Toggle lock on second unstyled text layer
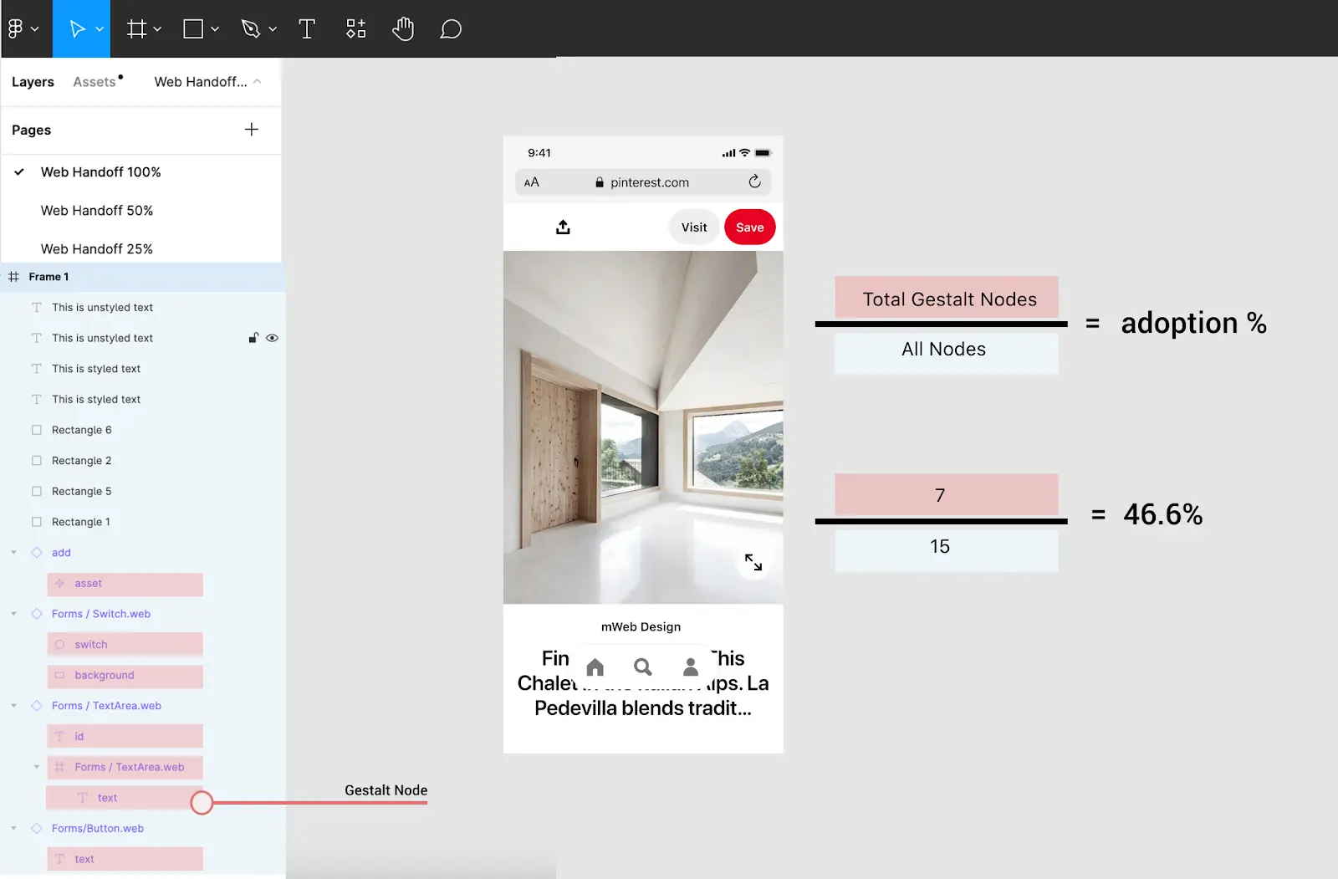Image resolution: width=1338 pixels, height=879 pixels. (x=253, y=338)
